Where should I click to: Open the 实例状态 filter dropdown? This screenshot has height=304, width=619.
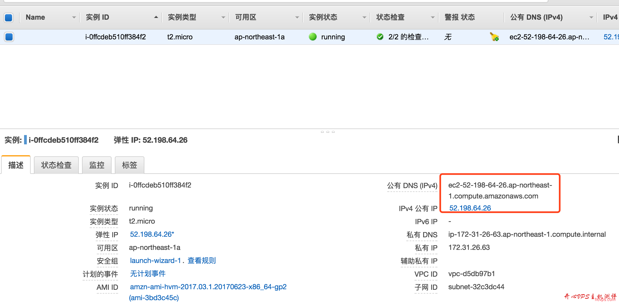(364, 17)
